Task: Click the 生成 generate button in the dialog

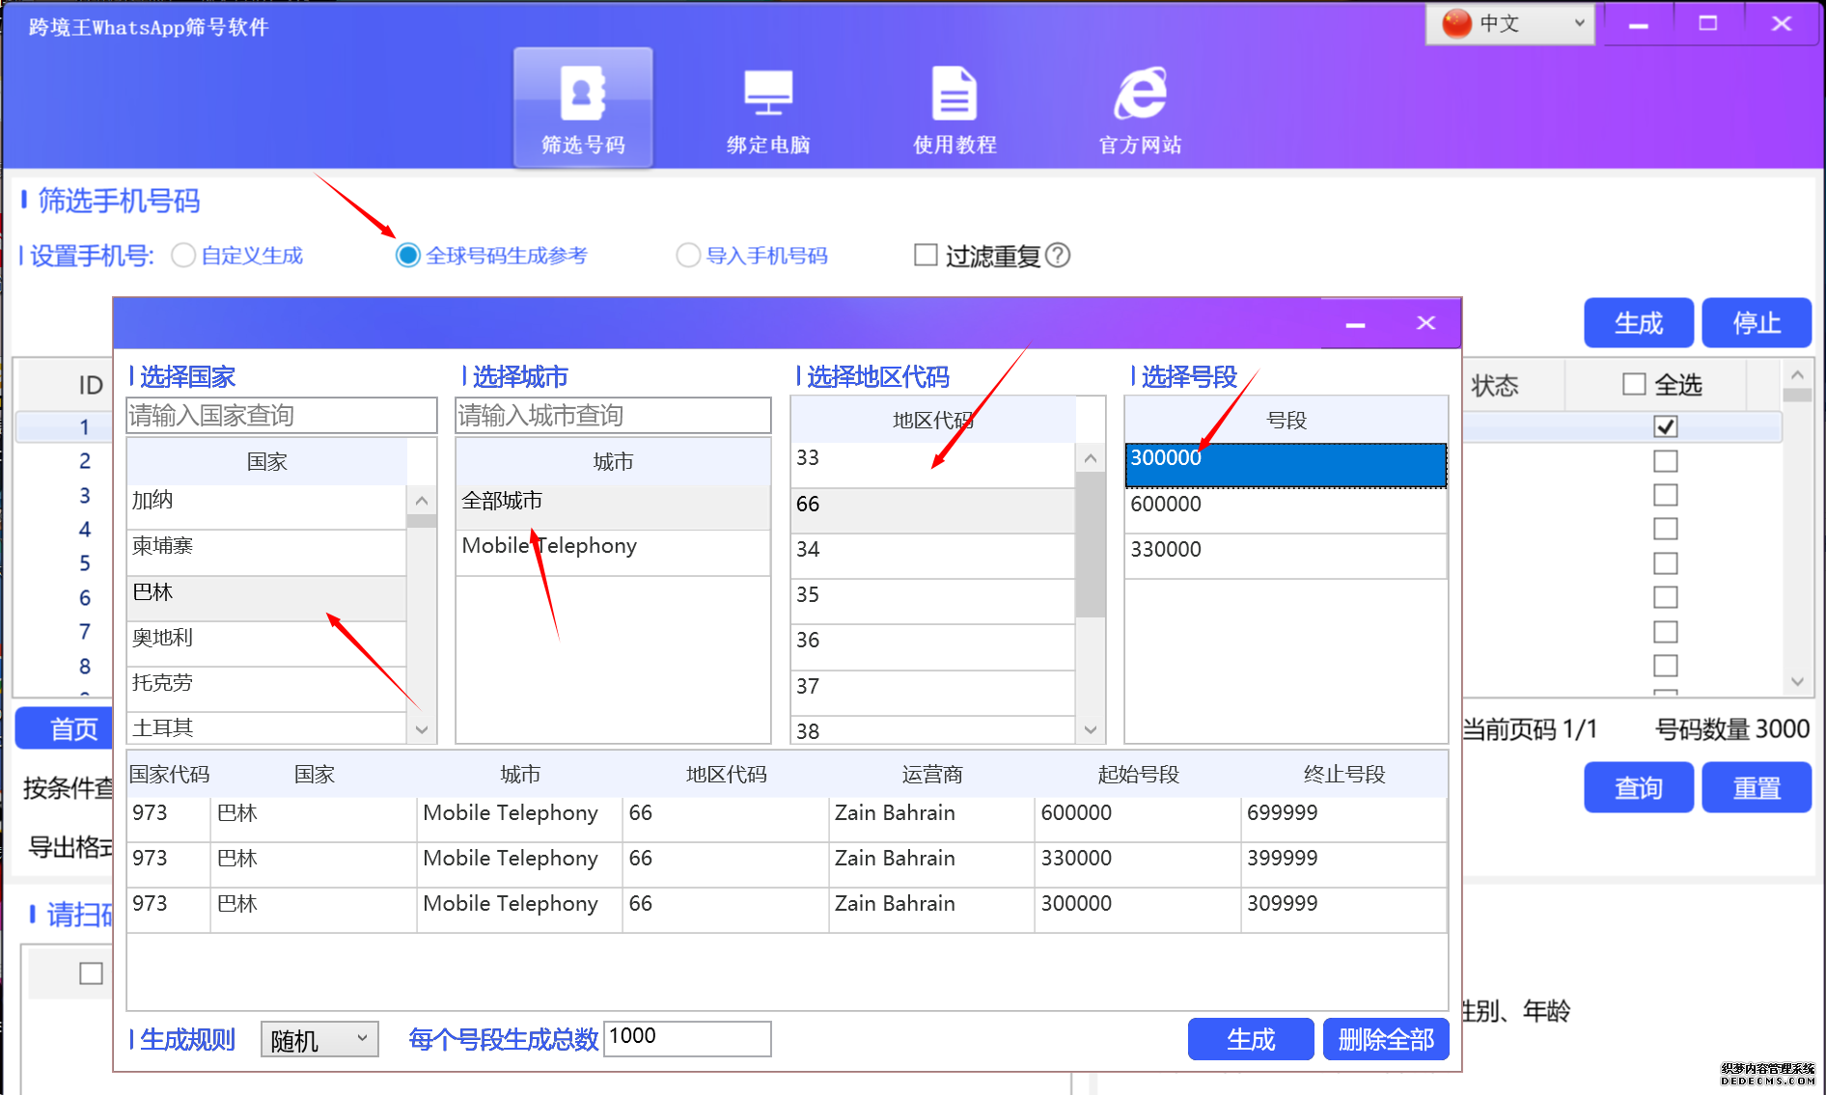Action: pos(1250,1039)
